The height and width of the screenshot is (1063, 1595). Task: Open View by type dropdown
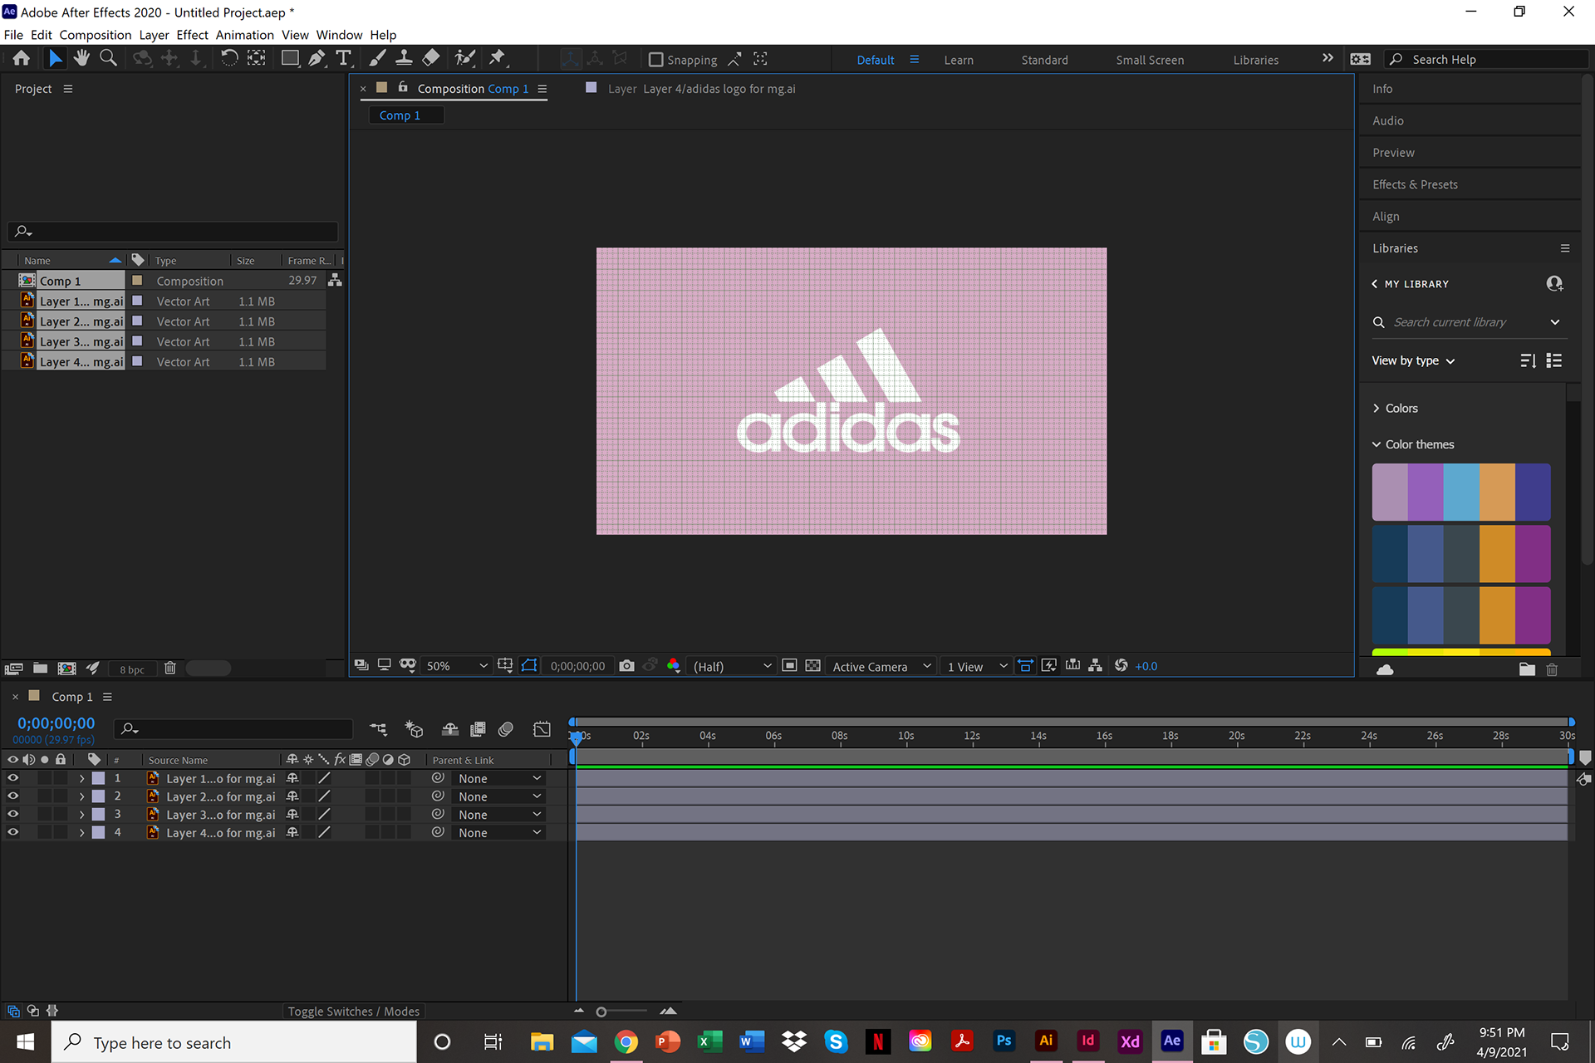[1413, 360]
